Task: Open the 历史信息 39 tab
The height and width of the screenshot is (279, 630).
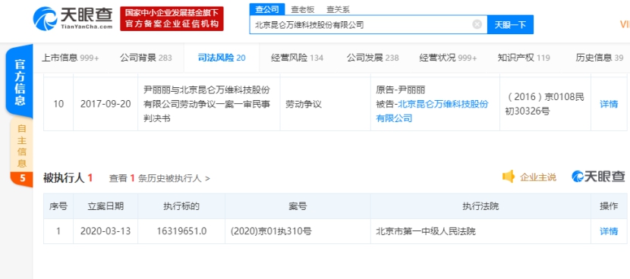Action: click(600, 58)
